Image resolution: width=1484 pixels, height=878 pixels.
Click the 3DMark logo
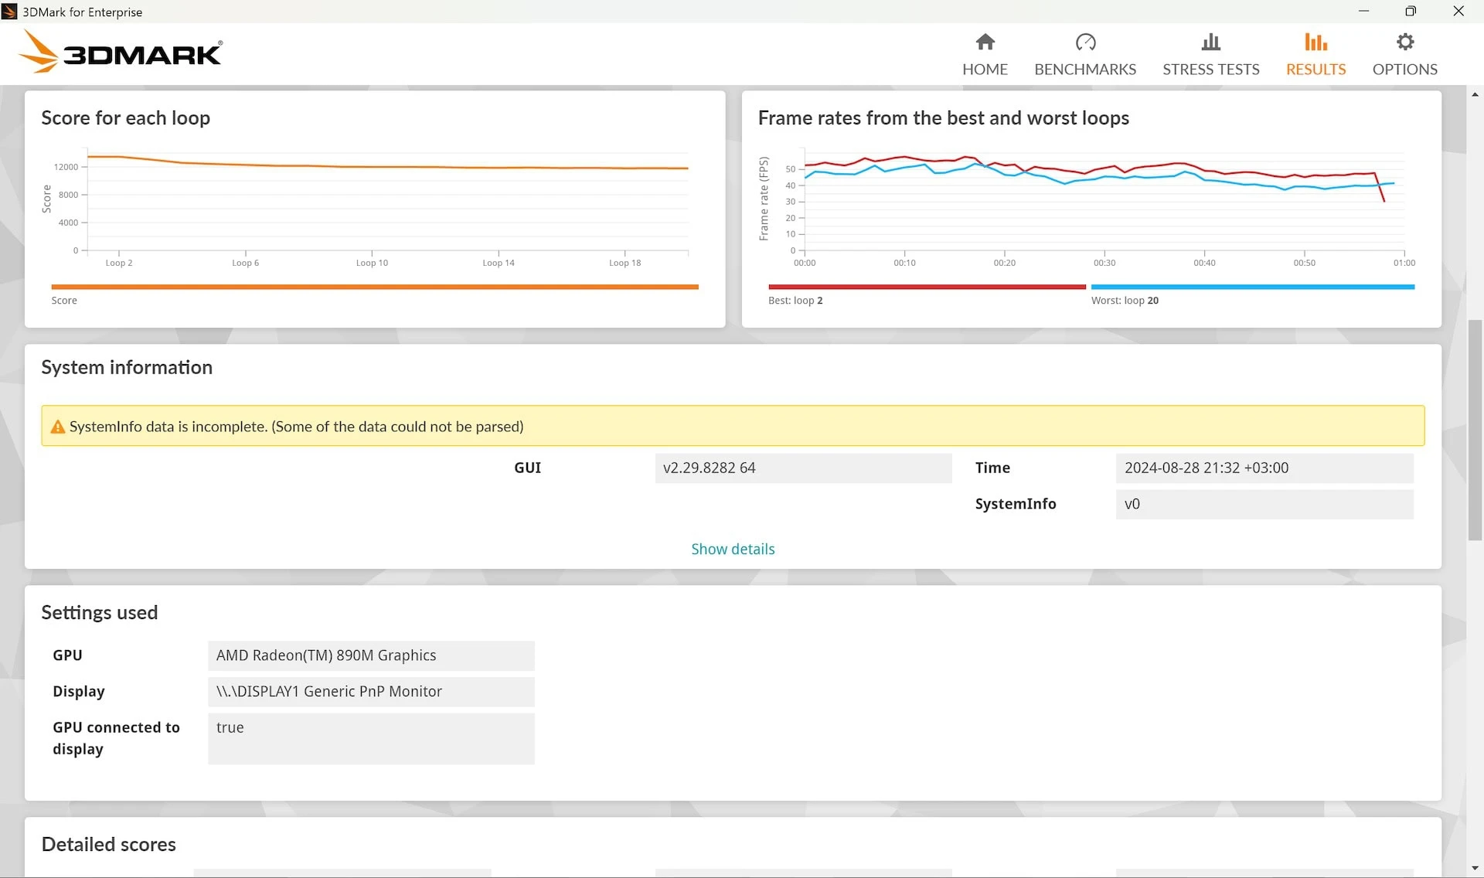pyautogui.click(x=120, y=53)
